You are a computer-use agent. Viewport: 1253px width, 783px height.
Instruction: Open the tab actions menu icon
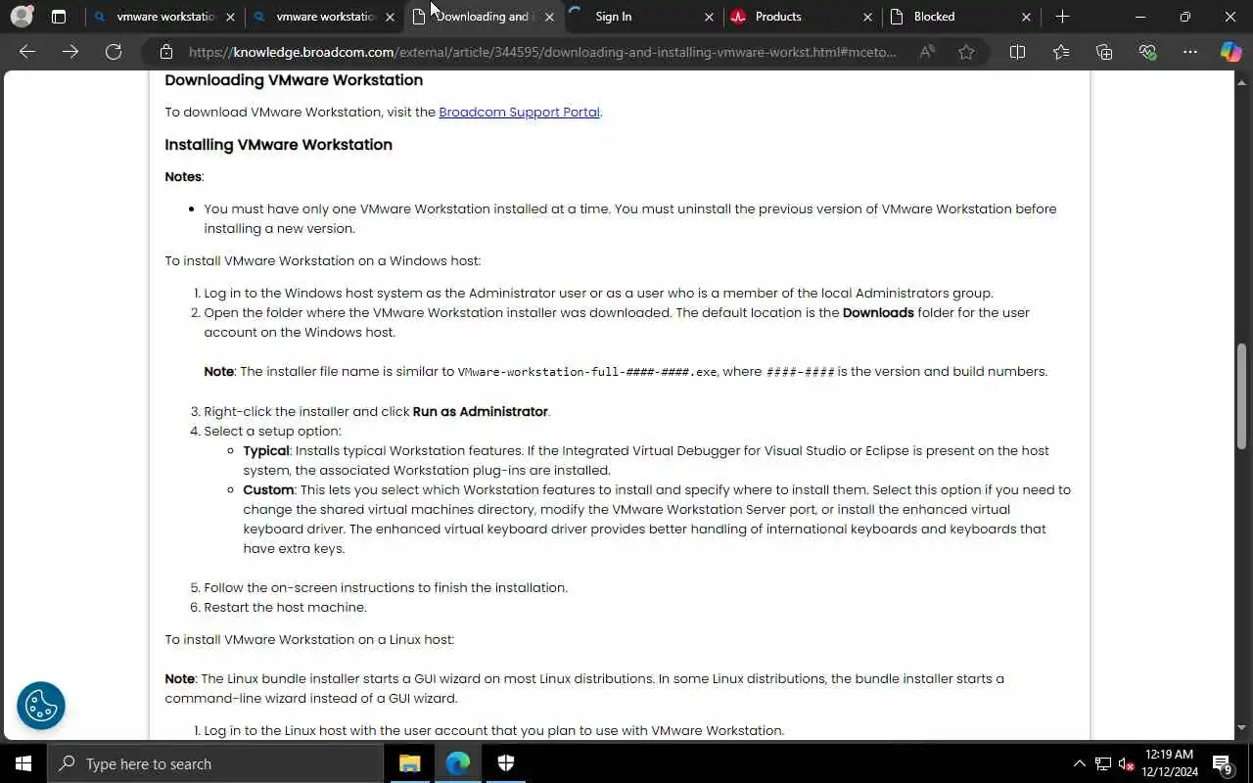click(59, 17)
